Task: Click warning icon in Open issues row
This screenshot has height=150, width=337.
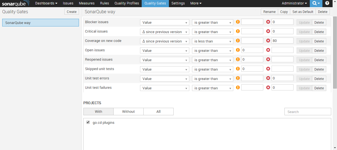Action: coord(238,50)
